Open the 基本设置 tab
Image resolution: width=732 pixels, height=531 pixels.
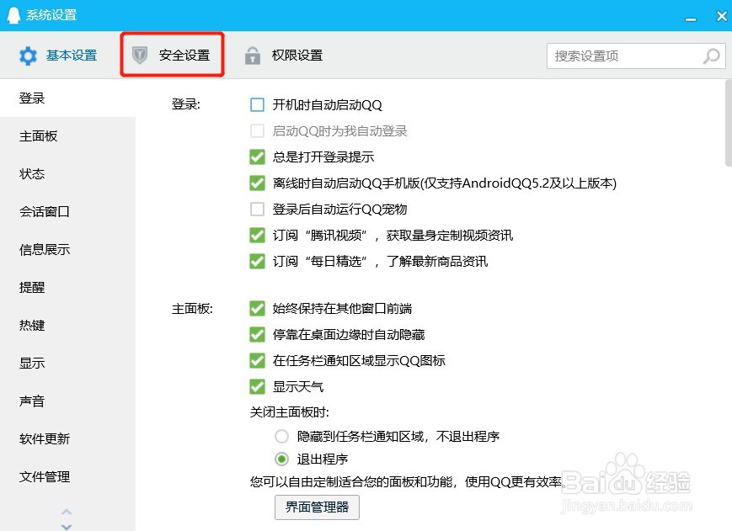tap(58, 56)
